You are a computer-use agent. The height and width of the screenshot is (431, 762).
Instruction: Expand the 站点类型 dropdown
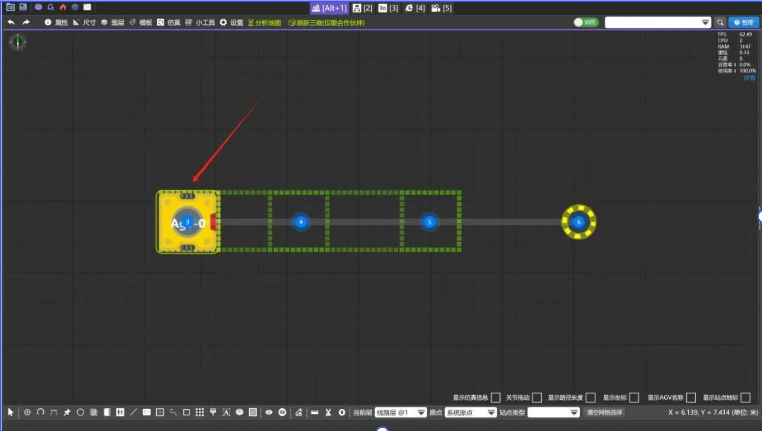[x=554, y=412]
